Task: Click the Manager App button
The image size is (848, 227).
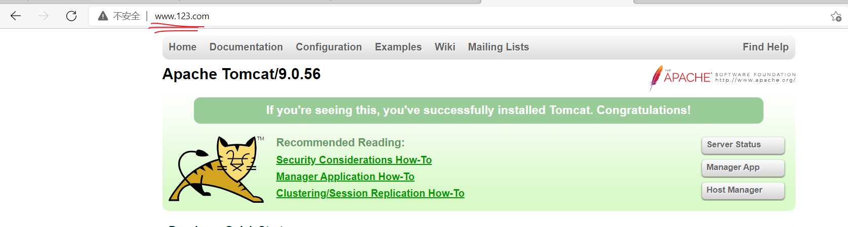Action: point(743,167)
